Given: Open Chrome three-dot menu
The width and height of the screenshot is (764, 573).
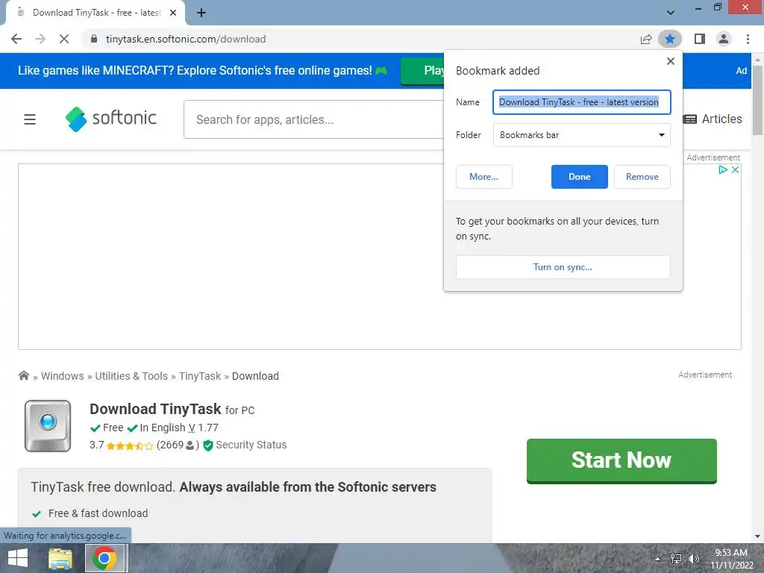Looking at the screenshot, I should point(748,39).
